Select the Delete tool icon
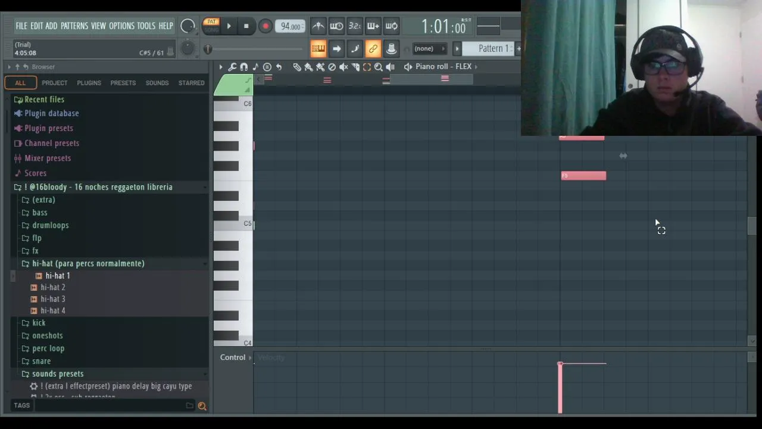This screenshot has width=762, height=429. pos(332,67)
